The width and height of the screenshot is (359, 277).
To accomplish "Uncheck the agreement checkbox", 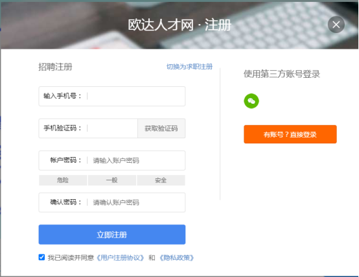I will click(41, 257).
